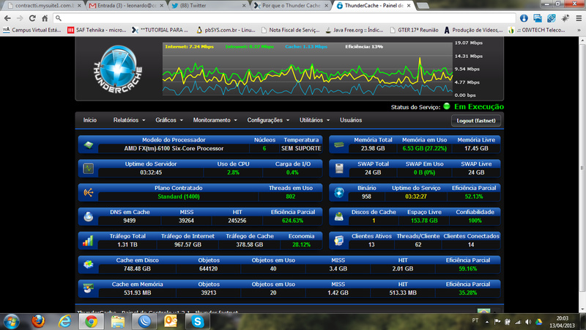
Task: Click the DNS em Cache icon
Action: click(x=89, y=216)
